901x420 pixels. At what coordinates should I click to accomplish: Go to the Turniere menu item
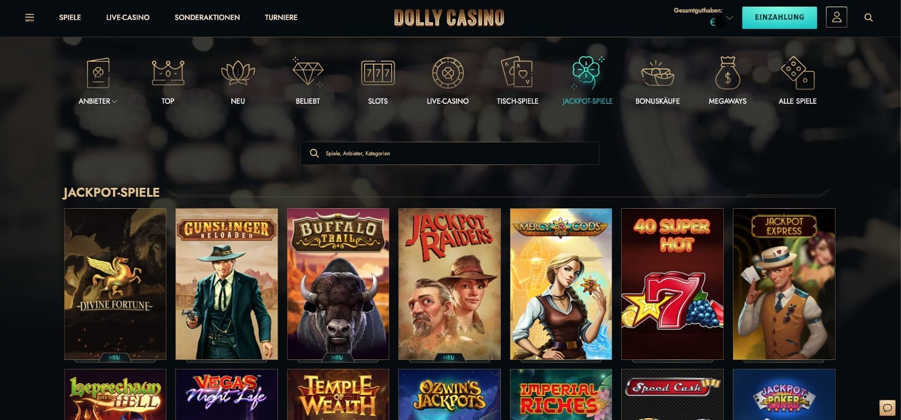281,17
